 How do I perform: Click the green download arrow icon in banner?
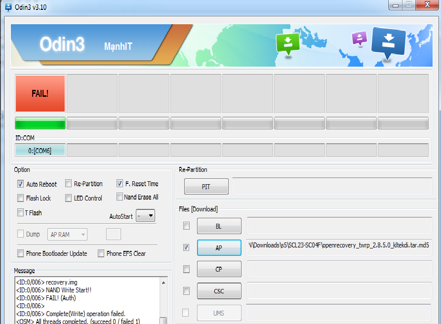(288, 44)
